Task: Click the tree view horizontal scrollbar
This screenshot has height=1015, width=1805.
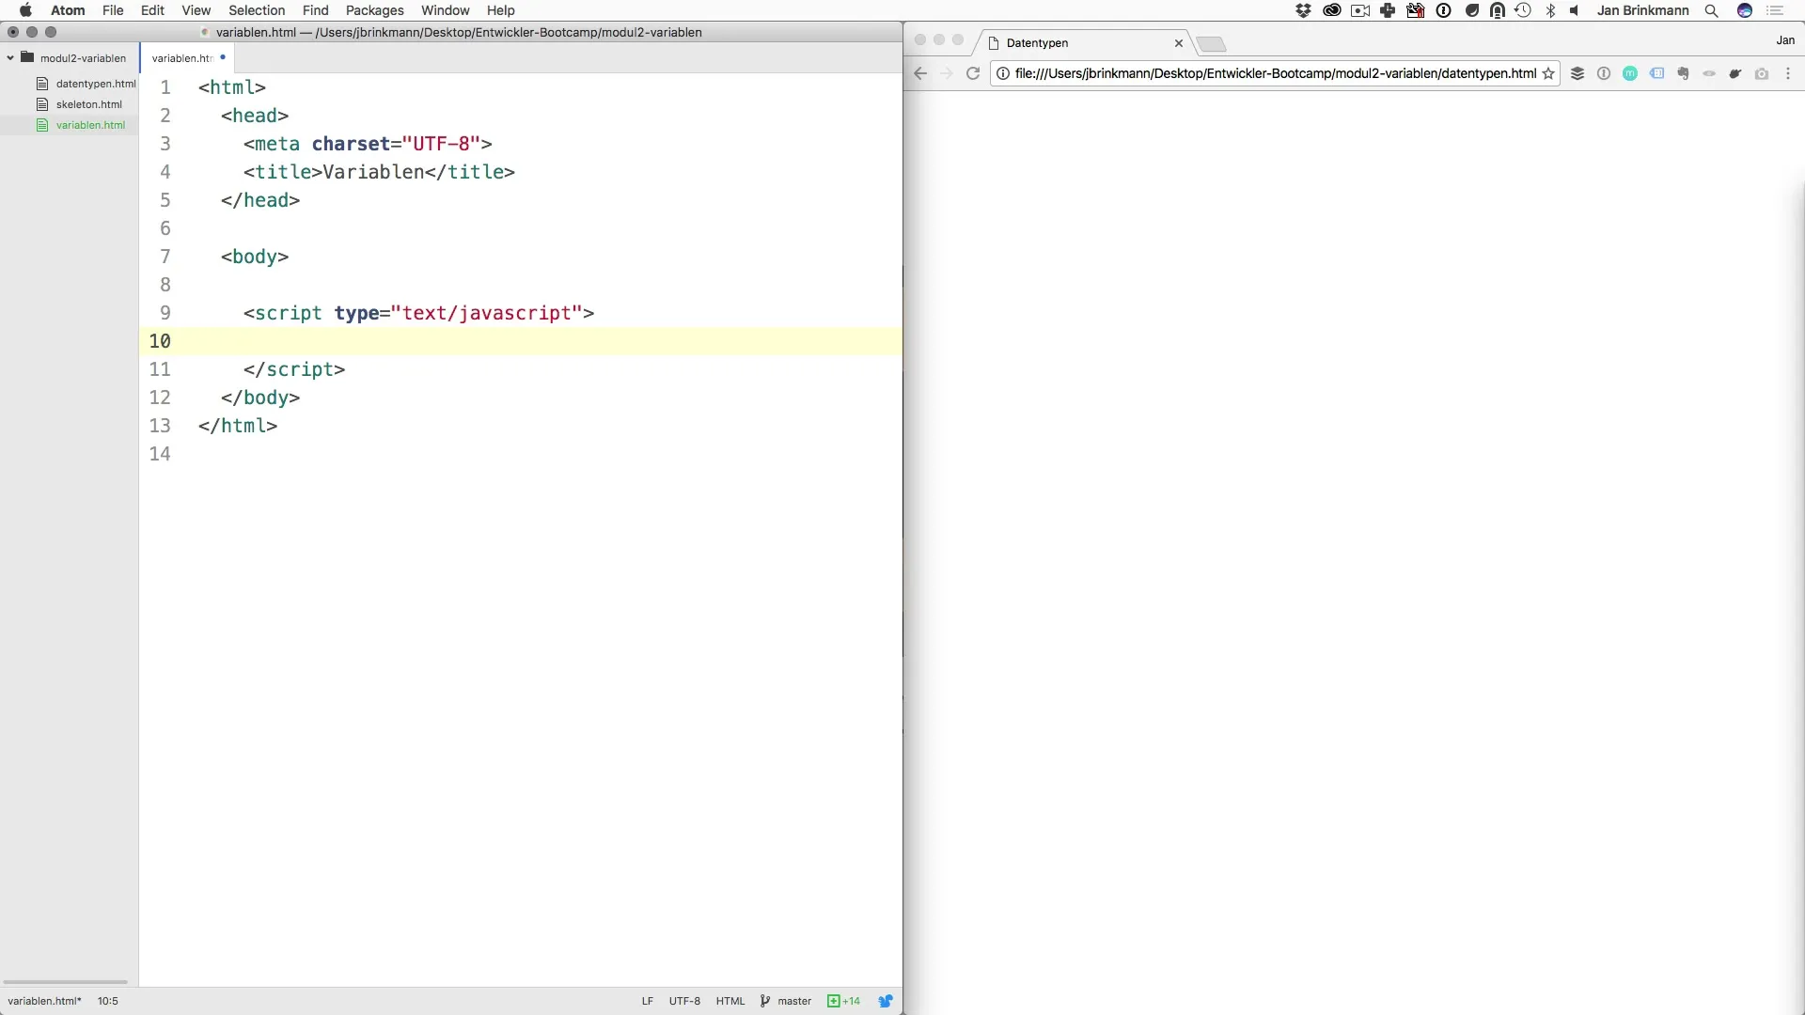Action: pos(65,982)
